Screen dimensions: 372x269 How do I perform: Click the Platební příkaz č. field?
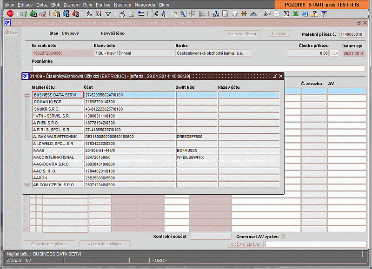click(352, 34)
